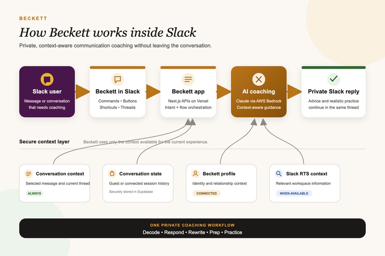Click the text Decode • Respond • Rewrite • Prep • Practice
Screen dimensions: 385x256
tap(192, 232)
